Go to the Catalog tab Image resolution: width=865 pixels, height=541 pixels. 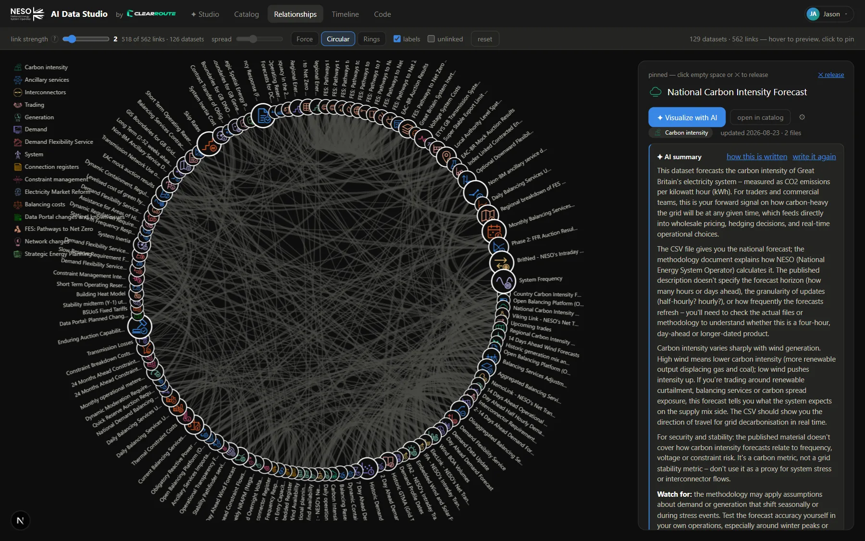pyautogui.click(x=247, y=14)
